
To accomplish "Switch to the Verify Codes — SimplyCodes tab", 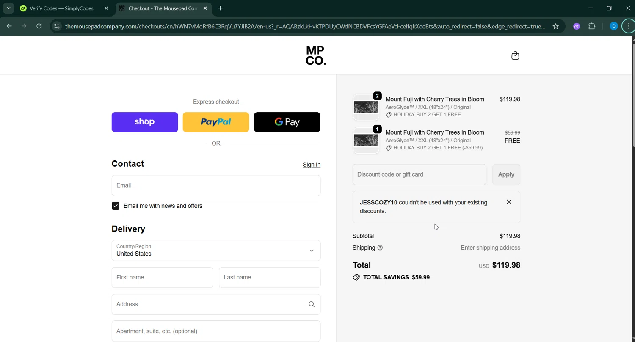I will [x=62, y=8].
